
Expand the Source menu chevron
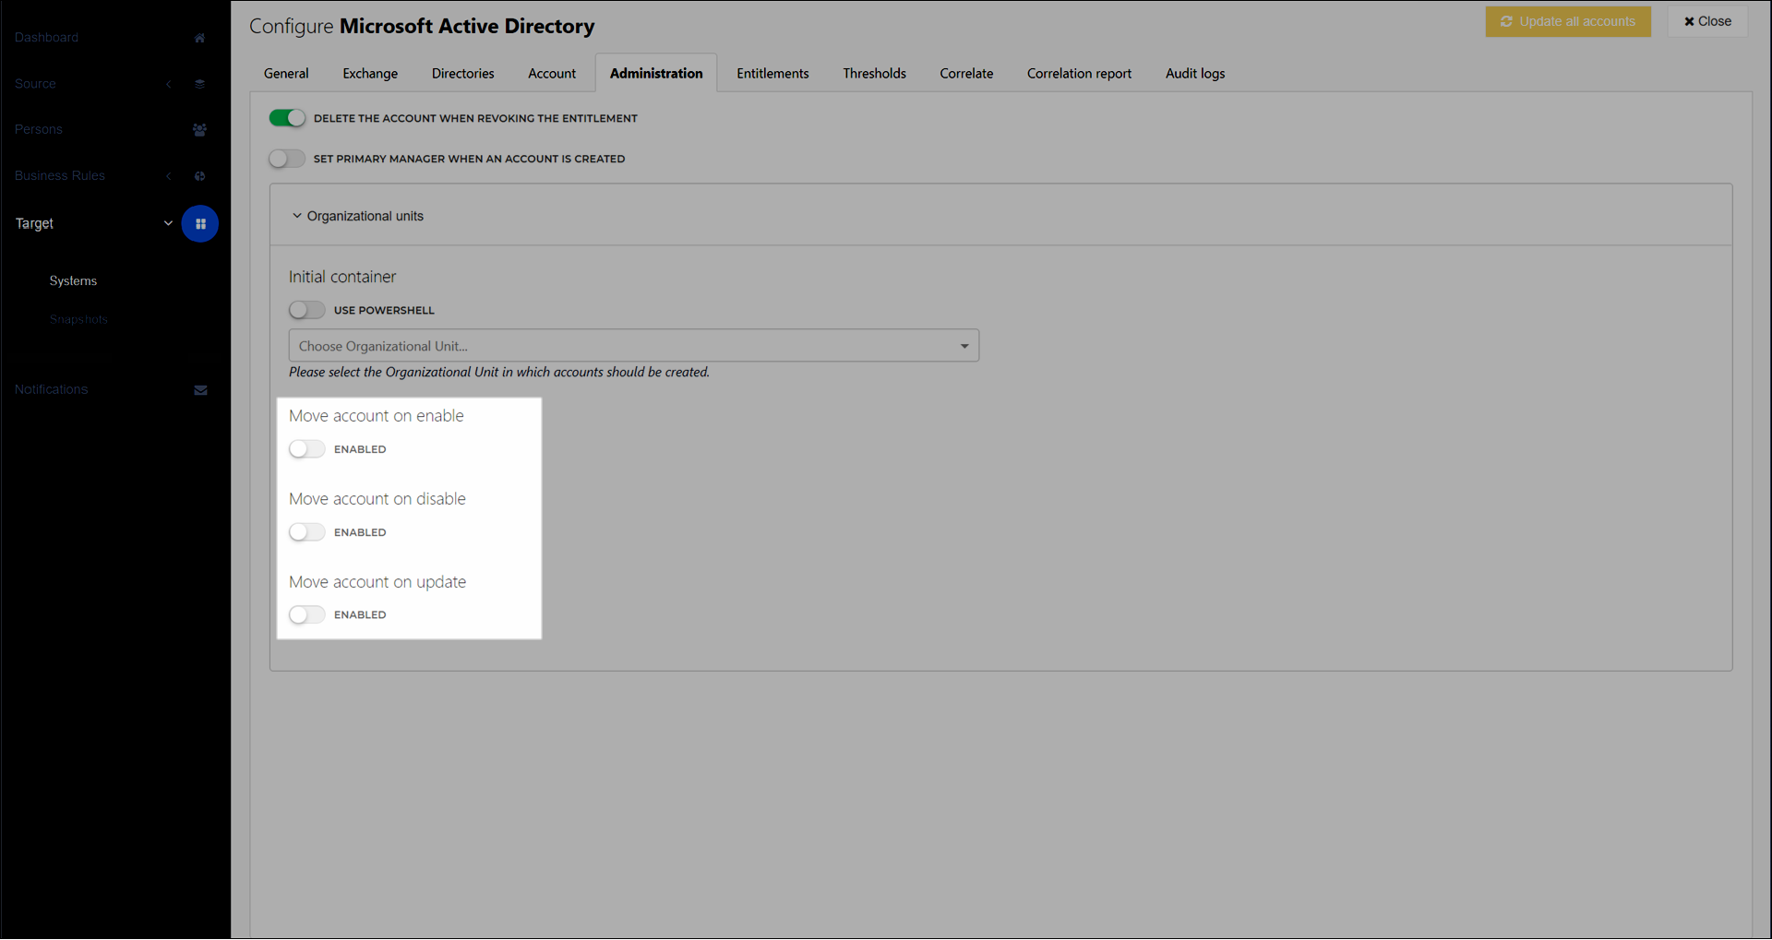pos(169,84)
